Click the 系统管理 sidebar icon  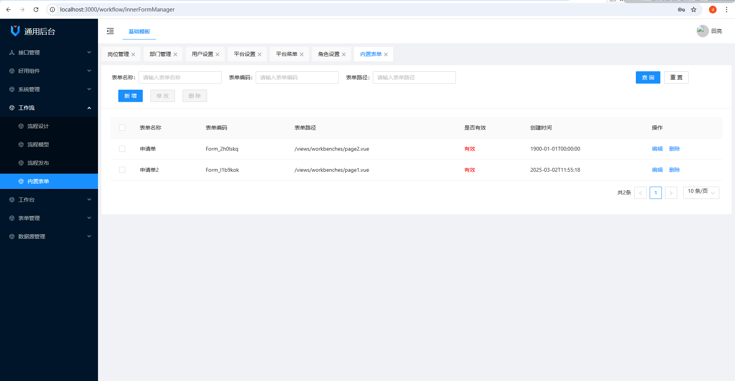tap(11, 89)
